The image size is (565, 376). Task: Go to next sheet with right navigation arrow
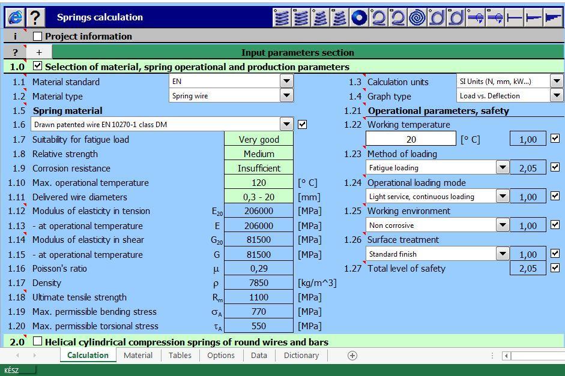point(35,356)
